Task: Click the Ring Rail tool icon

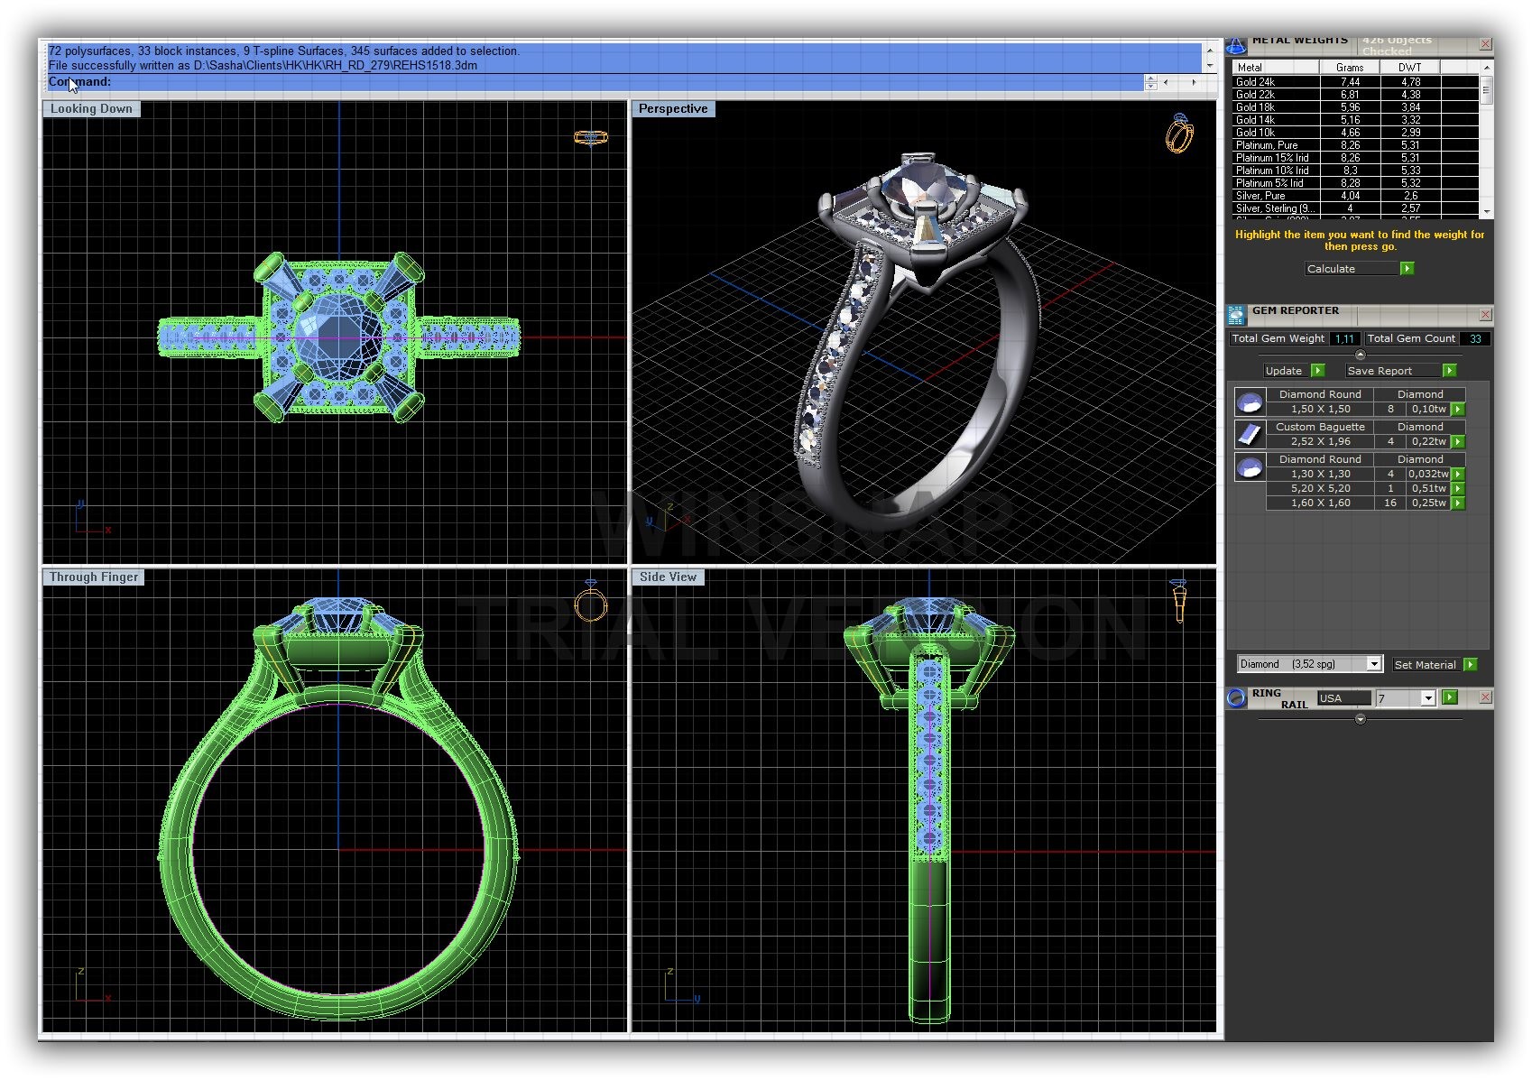Action: pyautogui.click(x=1236, y=698)
